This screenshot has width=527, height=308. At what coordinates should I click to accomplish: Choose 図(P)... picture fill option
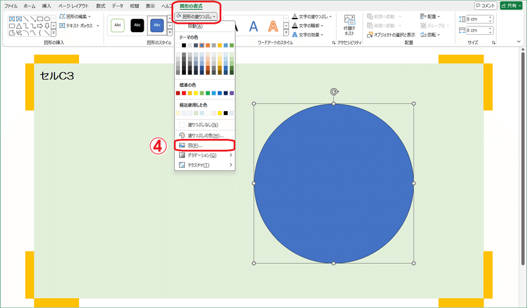pyautogui.click(x=205, y=145)
